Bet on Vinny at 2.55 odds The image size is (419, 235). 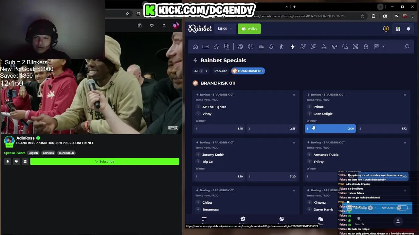272,129
